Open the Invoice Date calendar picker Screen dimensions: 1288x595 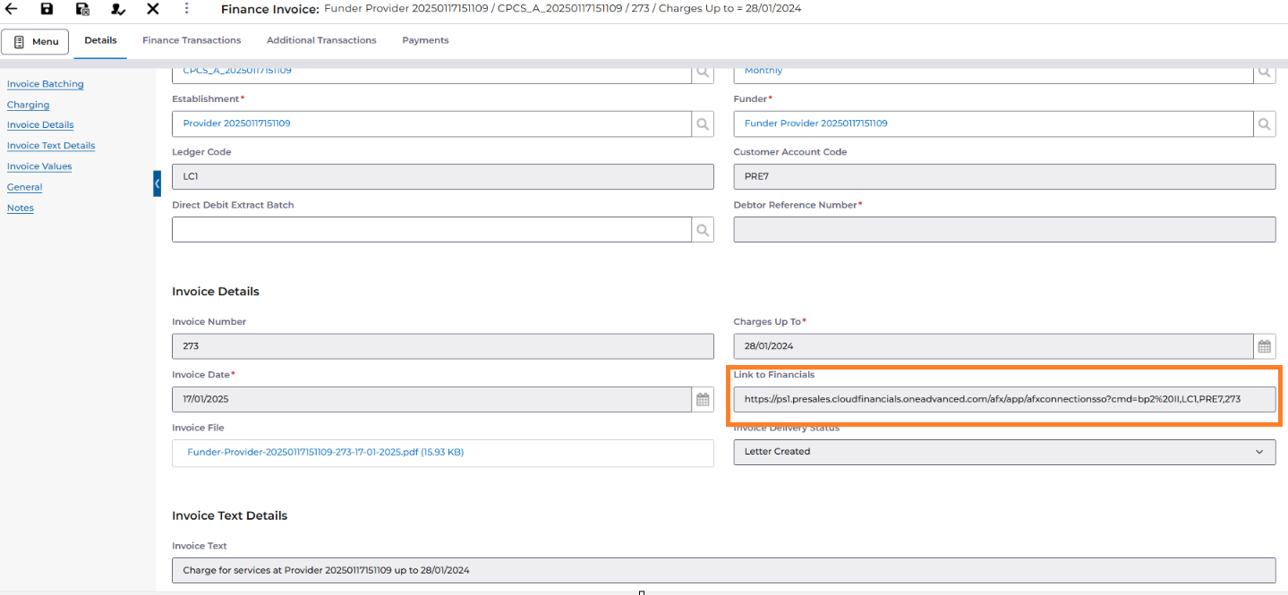coord(703,400)
